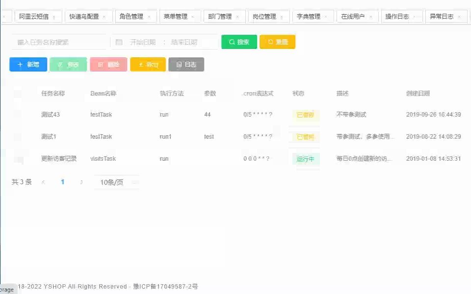
Task: Click the plus icon on the 新增 button
Action: (20, 64)
